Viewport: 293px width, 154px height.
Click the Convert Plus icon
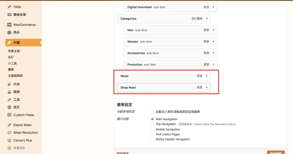click(9, 140)
